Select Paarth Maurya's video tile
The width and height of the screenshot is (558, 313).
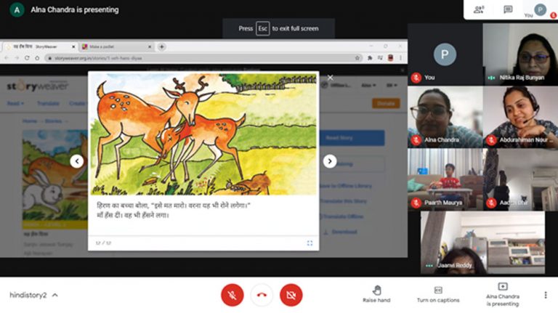point(445,179)
